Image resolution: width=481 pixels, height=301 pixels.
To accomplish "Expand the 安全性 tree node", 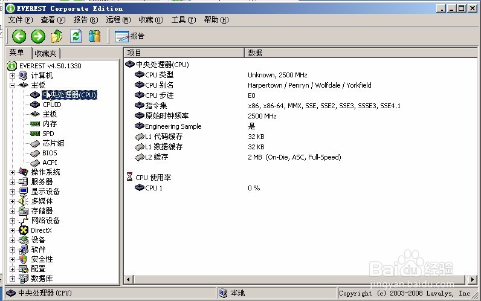I will point(12,259).
